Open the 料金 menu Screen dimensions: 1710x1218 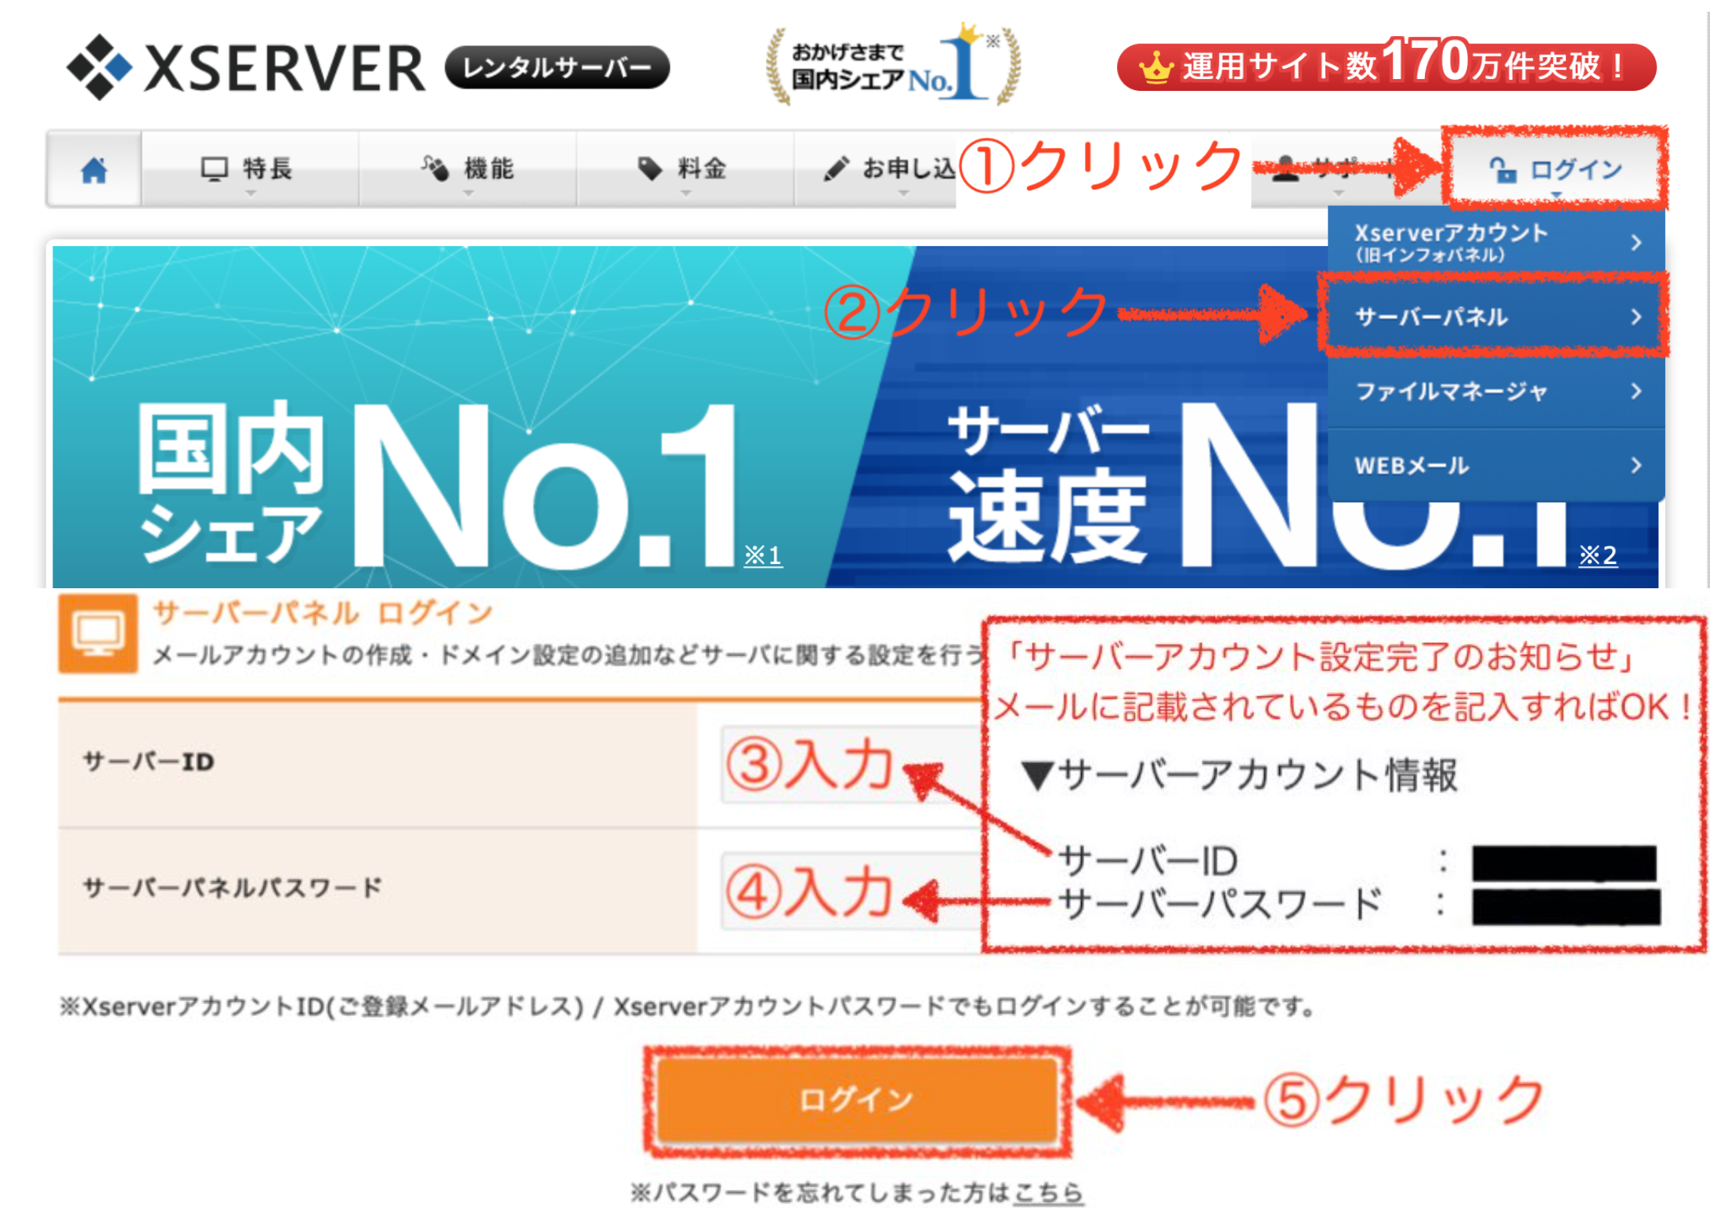point(685,169)
